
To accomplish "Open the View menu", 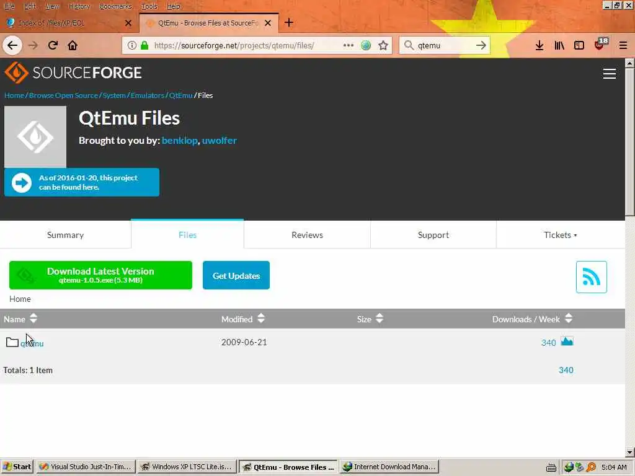I will (52, 6).
